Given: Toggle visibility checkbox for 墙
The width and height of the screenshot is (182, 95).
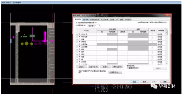Looking at the screenshot, I should tap(80, 59).
